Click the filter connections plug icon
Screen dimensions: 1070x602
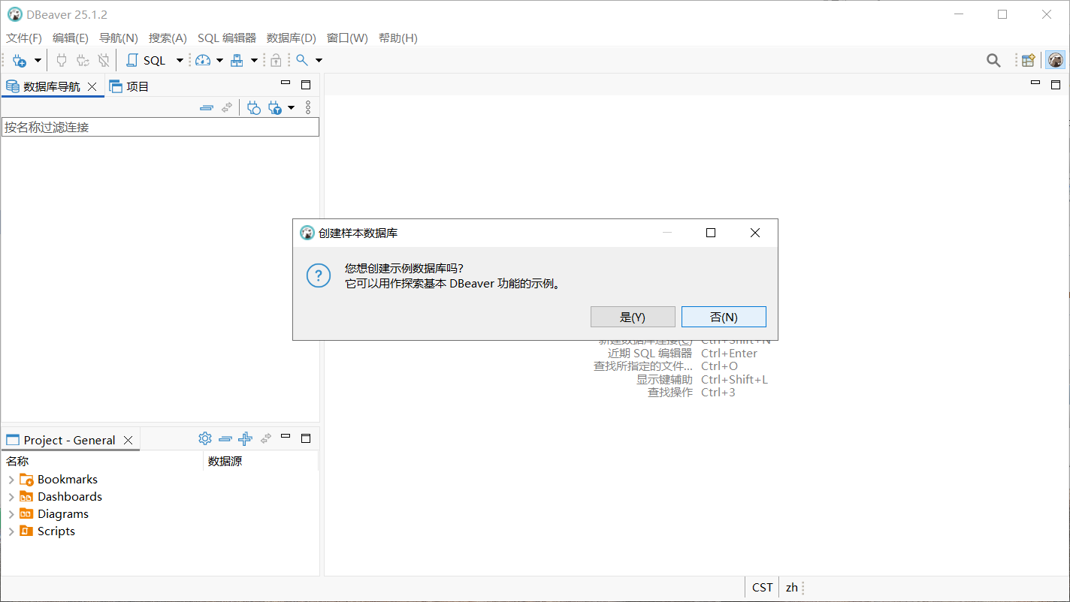point(275,108)
